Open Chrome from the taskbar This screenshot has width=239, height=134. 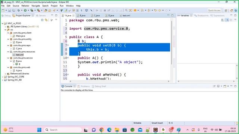pyautogui.click(x=102, y=130)
